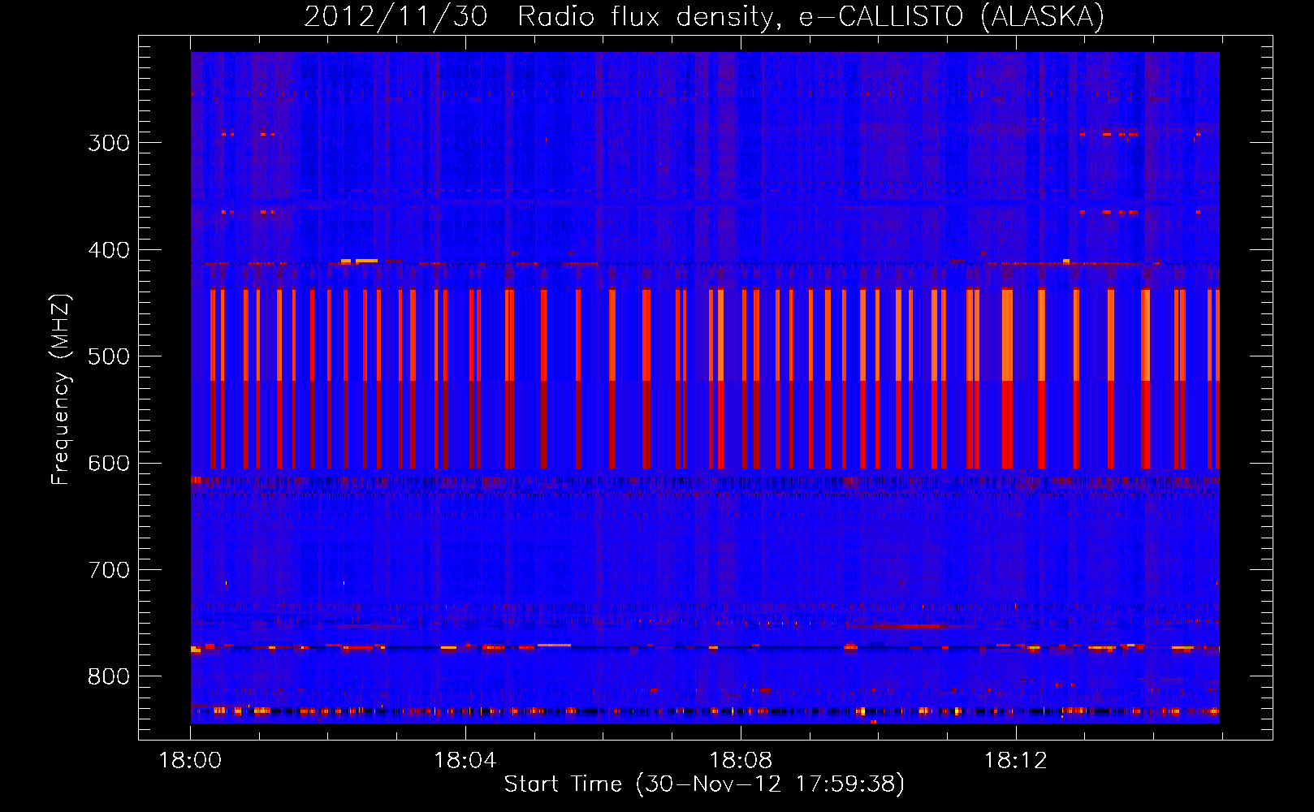1314x812 pixels.
Task: Click the 18:00 time tick label
Action: 191,761
